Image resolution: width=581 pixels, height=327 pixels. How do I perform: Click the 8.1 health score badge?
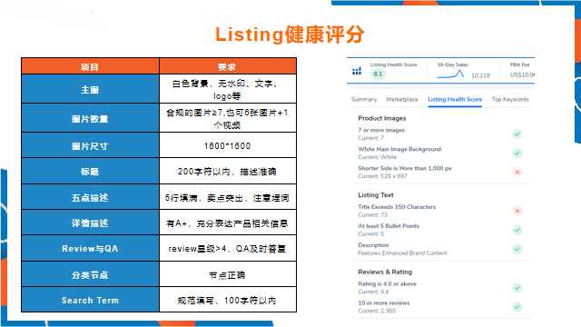[378, 74]
